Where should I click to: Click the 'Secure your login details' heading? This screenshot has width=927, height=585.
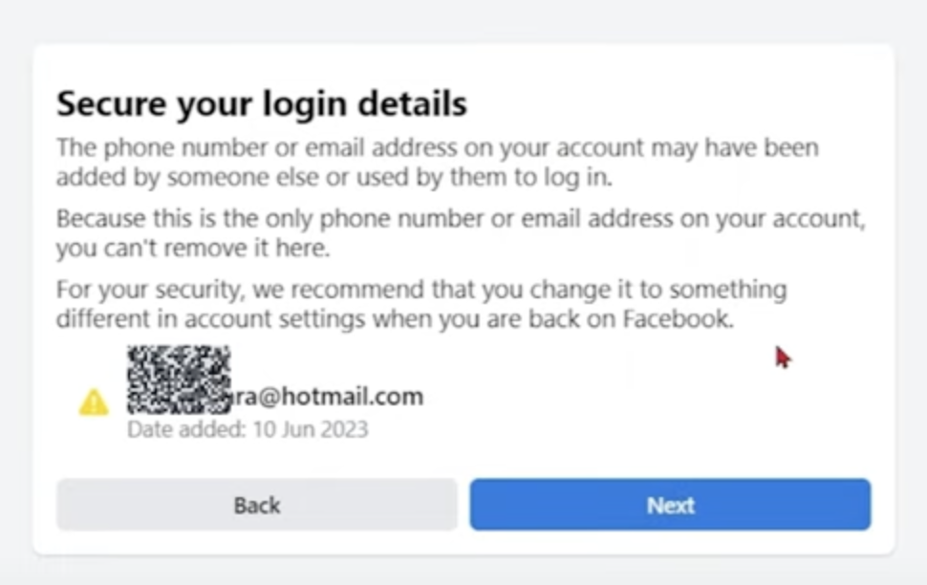(262, 103)
